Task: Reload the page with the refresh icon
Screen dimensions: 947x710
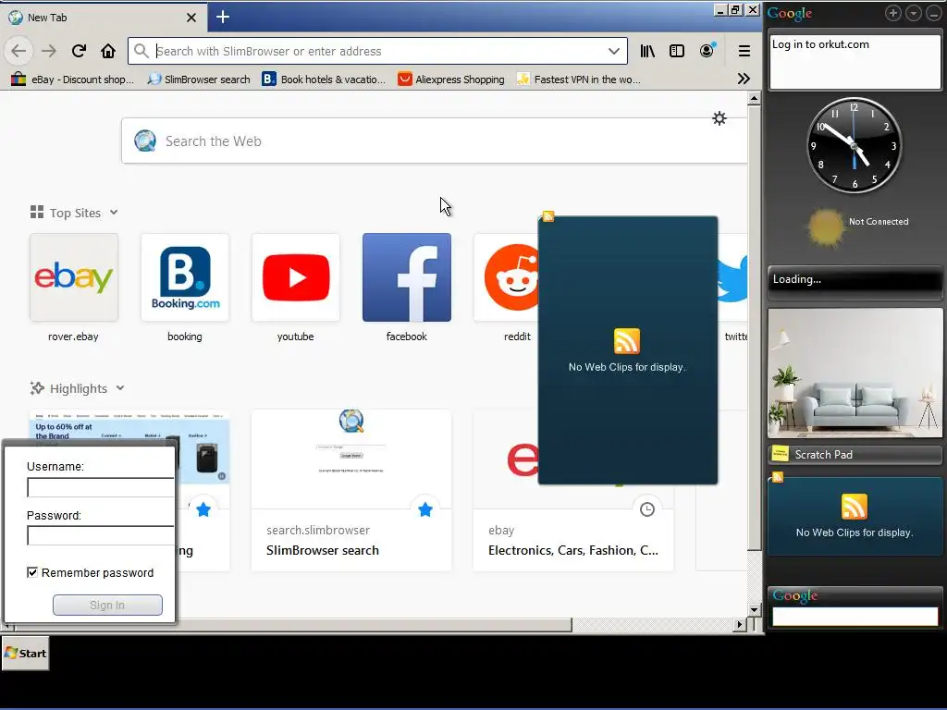Action: point(79,52)
